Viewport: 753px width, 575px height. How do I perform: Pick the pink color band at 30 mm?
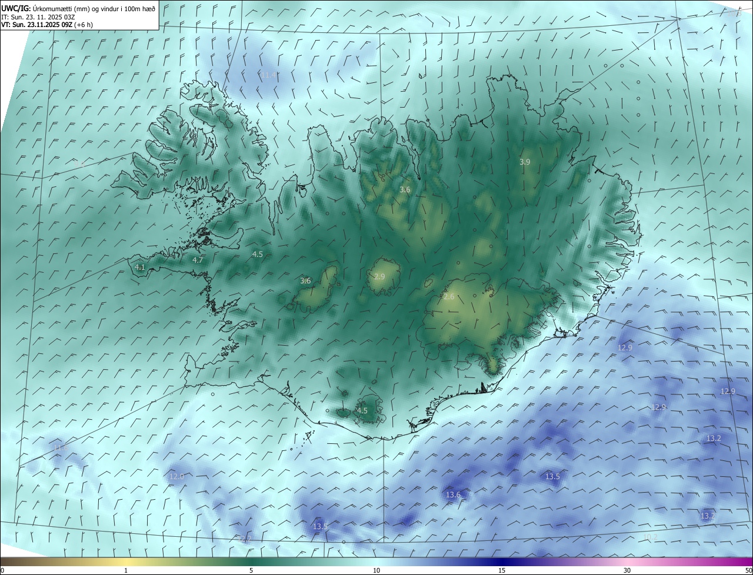627,562
